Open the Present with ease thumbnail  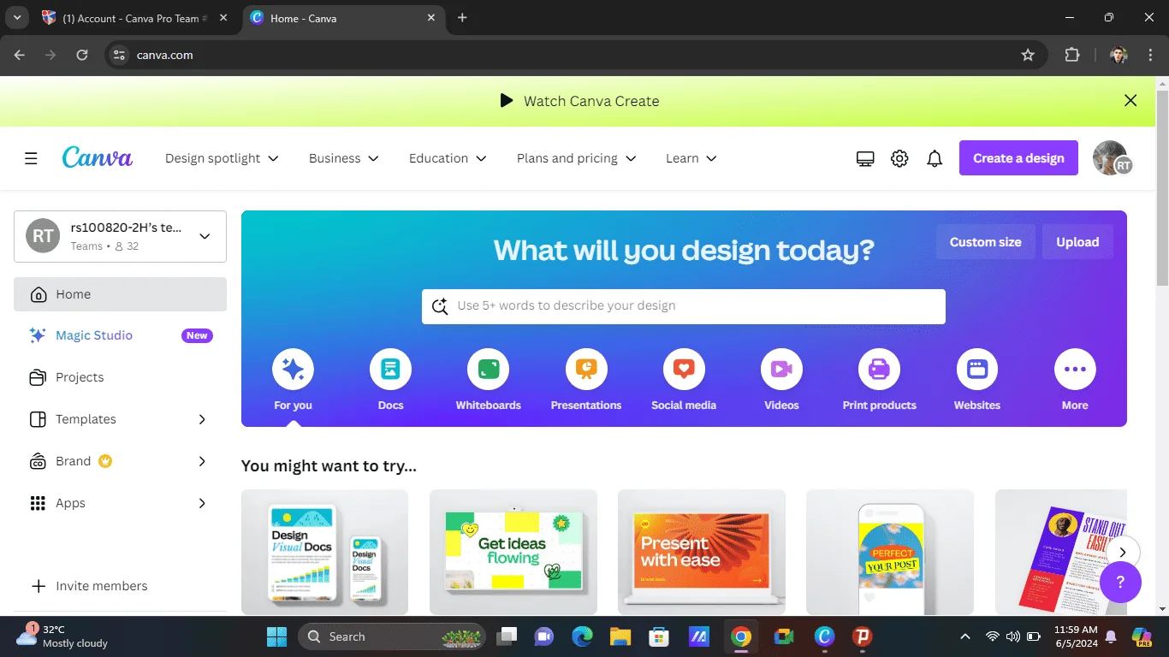[702, 553]
